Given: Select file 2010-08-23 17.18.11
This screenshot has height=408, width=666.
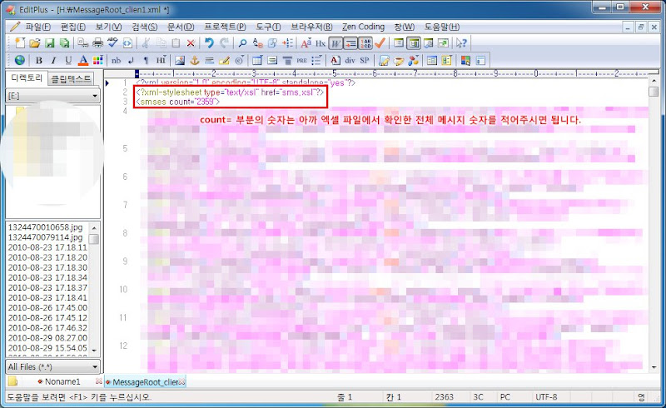Looking at the screenshot, I should [x=47, y=247].
